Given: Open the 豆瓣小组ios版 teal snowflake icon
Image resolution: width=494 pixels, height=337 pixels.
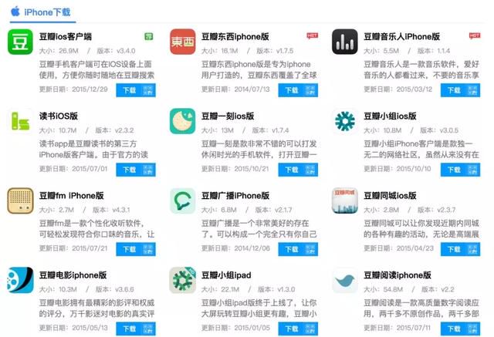Looking at the screenshot, I should pyautogui.click(x=345, y=121).
